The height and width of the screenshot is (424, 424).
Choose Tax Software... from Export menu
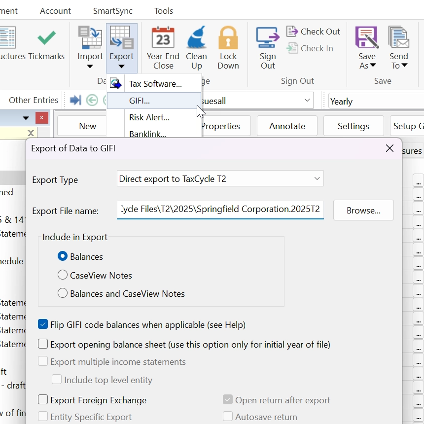tap(155, 84)
